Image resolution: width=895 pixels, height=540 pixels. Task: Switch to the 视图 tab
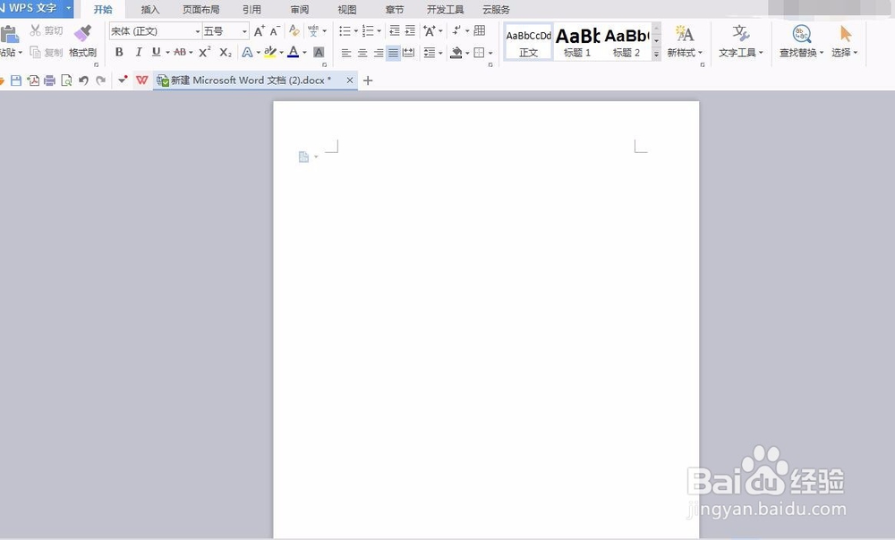[347, 10]
